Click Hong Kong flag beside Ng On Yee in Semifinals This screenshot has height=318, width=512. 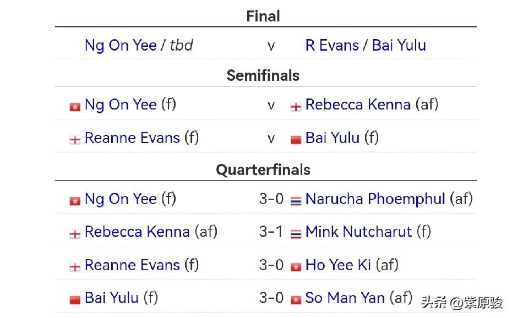(x=75, y=107)
